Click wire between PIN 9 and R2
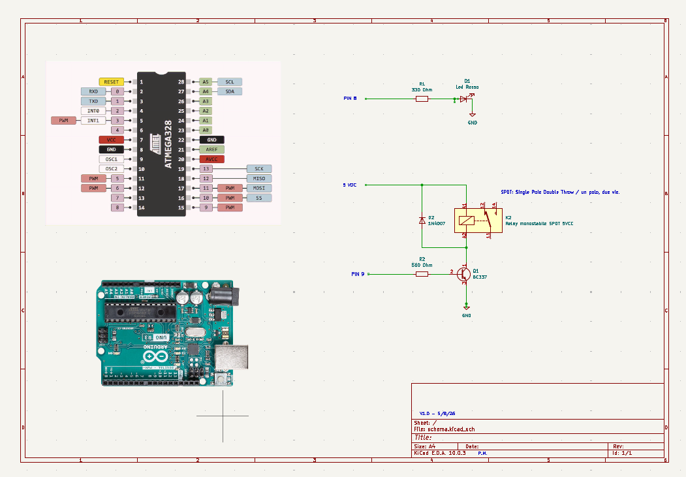 pos(392,274)
